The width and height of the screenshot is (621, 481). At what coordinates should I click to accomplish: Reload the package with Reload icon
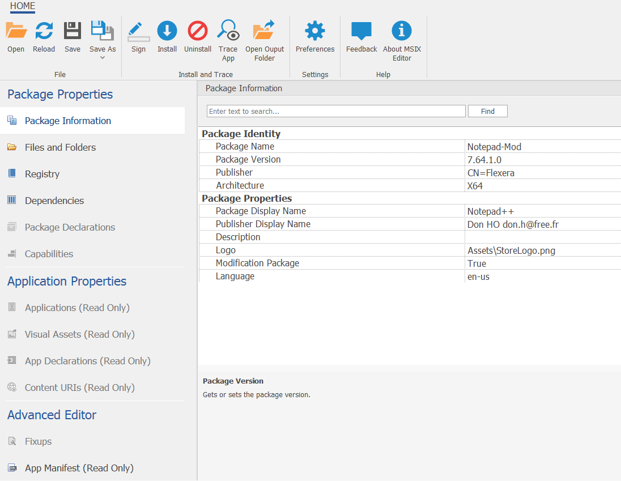tap(44, 31)
